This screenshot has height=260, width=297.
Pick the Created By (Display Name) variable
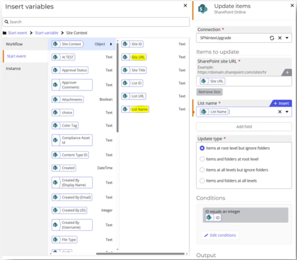[x=72, y=183]
